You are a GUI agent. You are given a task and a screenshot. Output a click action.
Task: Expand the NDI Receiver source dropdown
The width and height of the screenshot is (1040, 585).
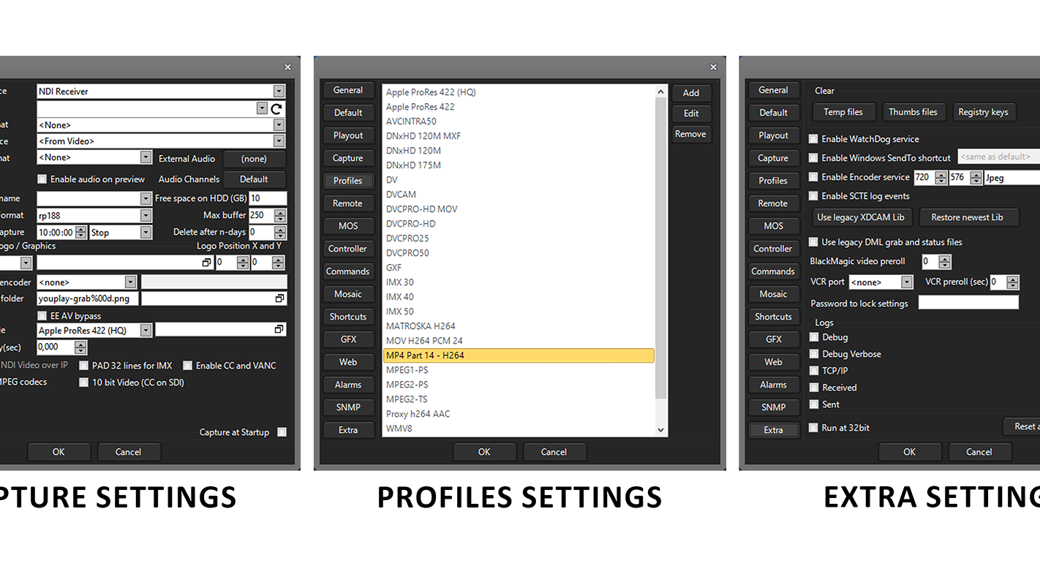279,91
